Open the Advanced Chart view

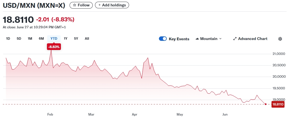click(250, 39)
